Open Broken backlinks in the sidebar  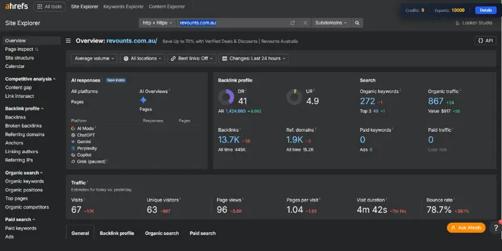pyautogui.click(x=23, y=126)
